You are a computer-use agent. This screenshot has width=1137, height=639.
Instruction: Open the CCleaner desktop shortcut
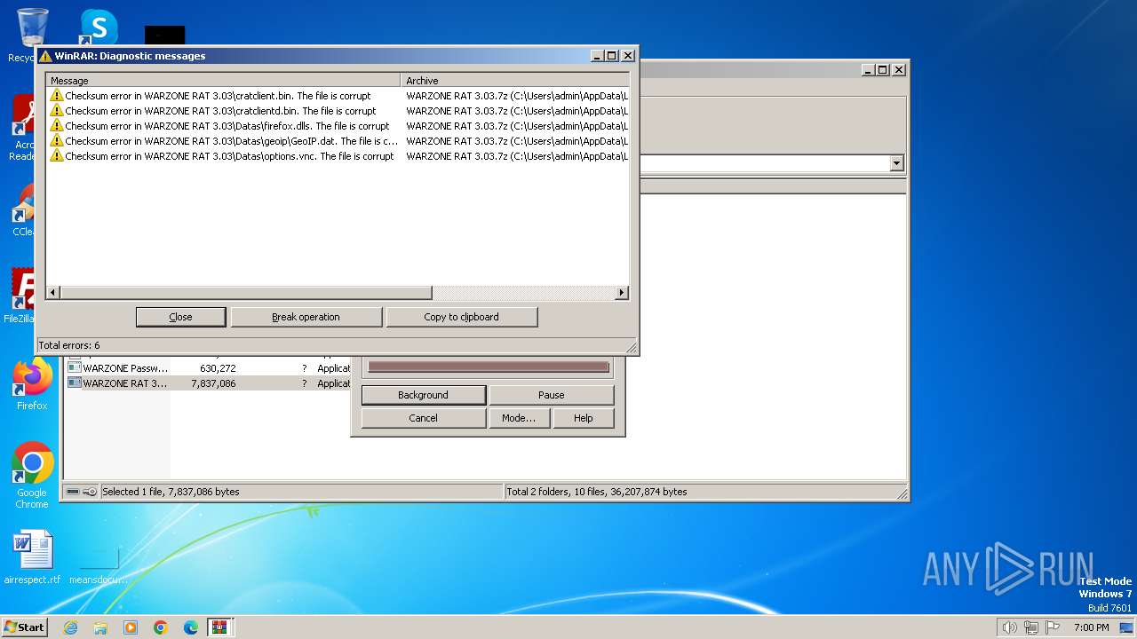click(x=24, y=209)
